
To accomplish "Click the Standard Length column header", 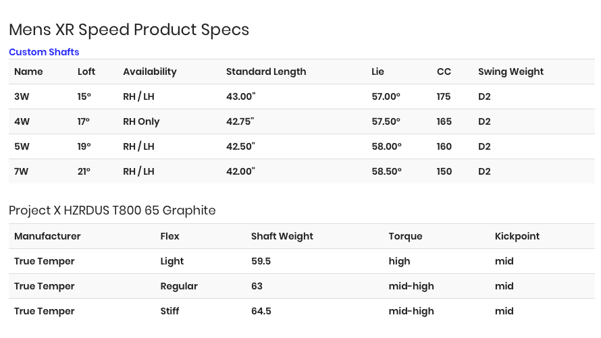I will 266,72.
